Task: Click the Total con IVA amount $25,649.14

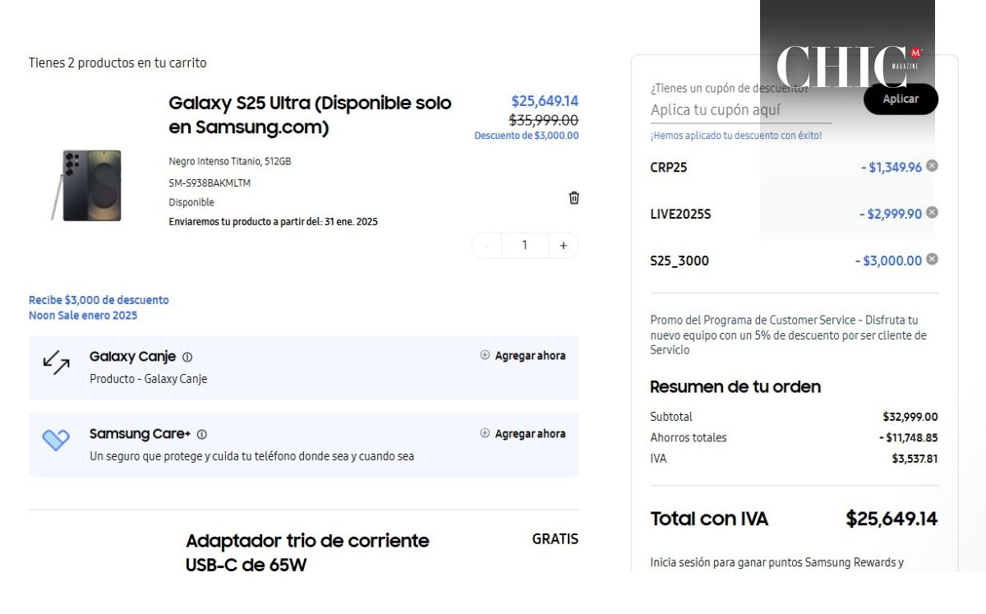Action: coord(892,519)
